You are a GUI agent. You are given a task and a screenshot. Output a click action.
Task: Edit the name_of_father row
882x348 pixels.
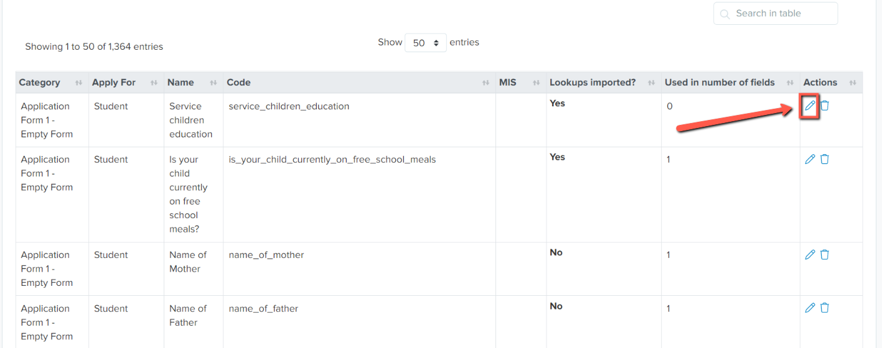point(809,308)
